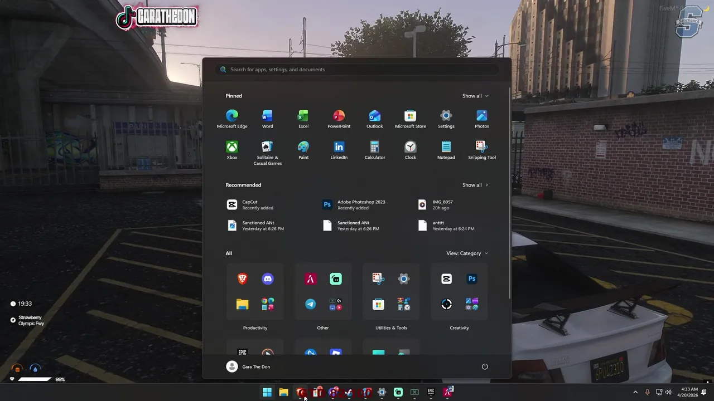Expand the Other group's more-apps cluster

click(336, 304)
